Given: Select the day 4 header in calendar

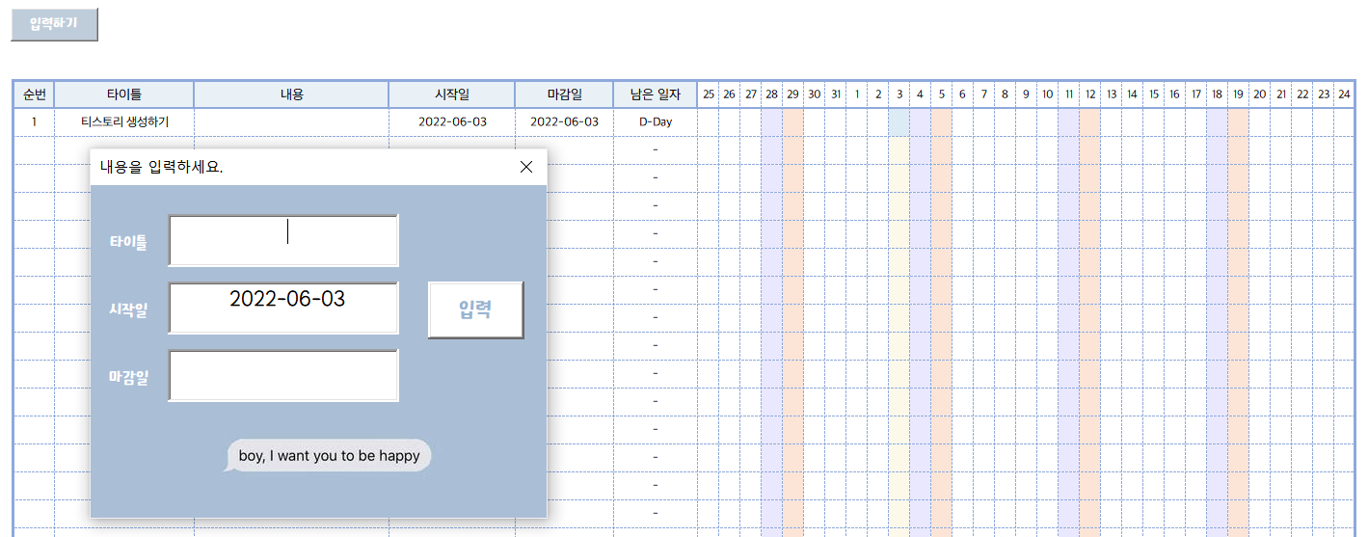Looking at the screenshot, I should (x=921, y=94).
